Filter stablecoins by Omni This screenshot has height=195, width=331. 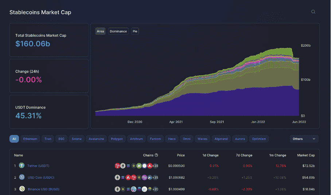click(x=187, y=139)
